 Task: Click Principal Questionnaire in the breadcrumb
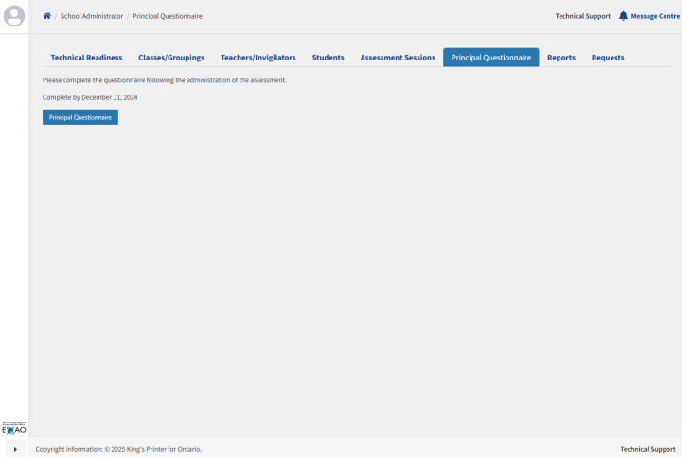(x=167, y=16)
